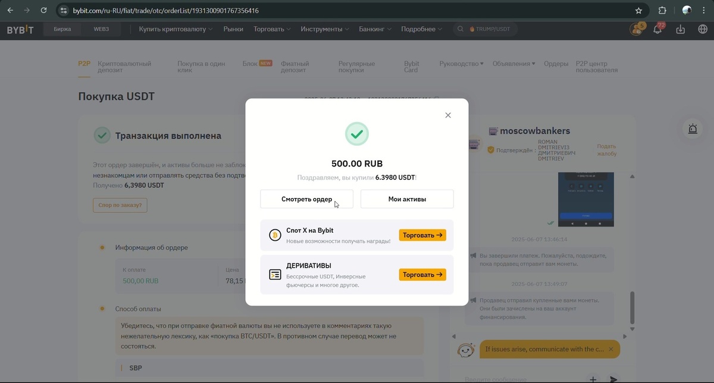Click the chat vertical scrollbar thumb

tap(632, 307)
